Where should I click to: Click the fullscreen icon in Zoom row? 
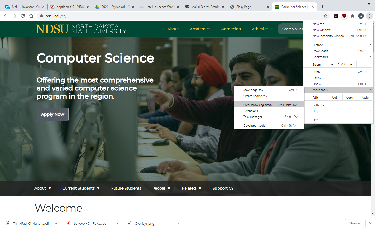[x=365, y=64]
